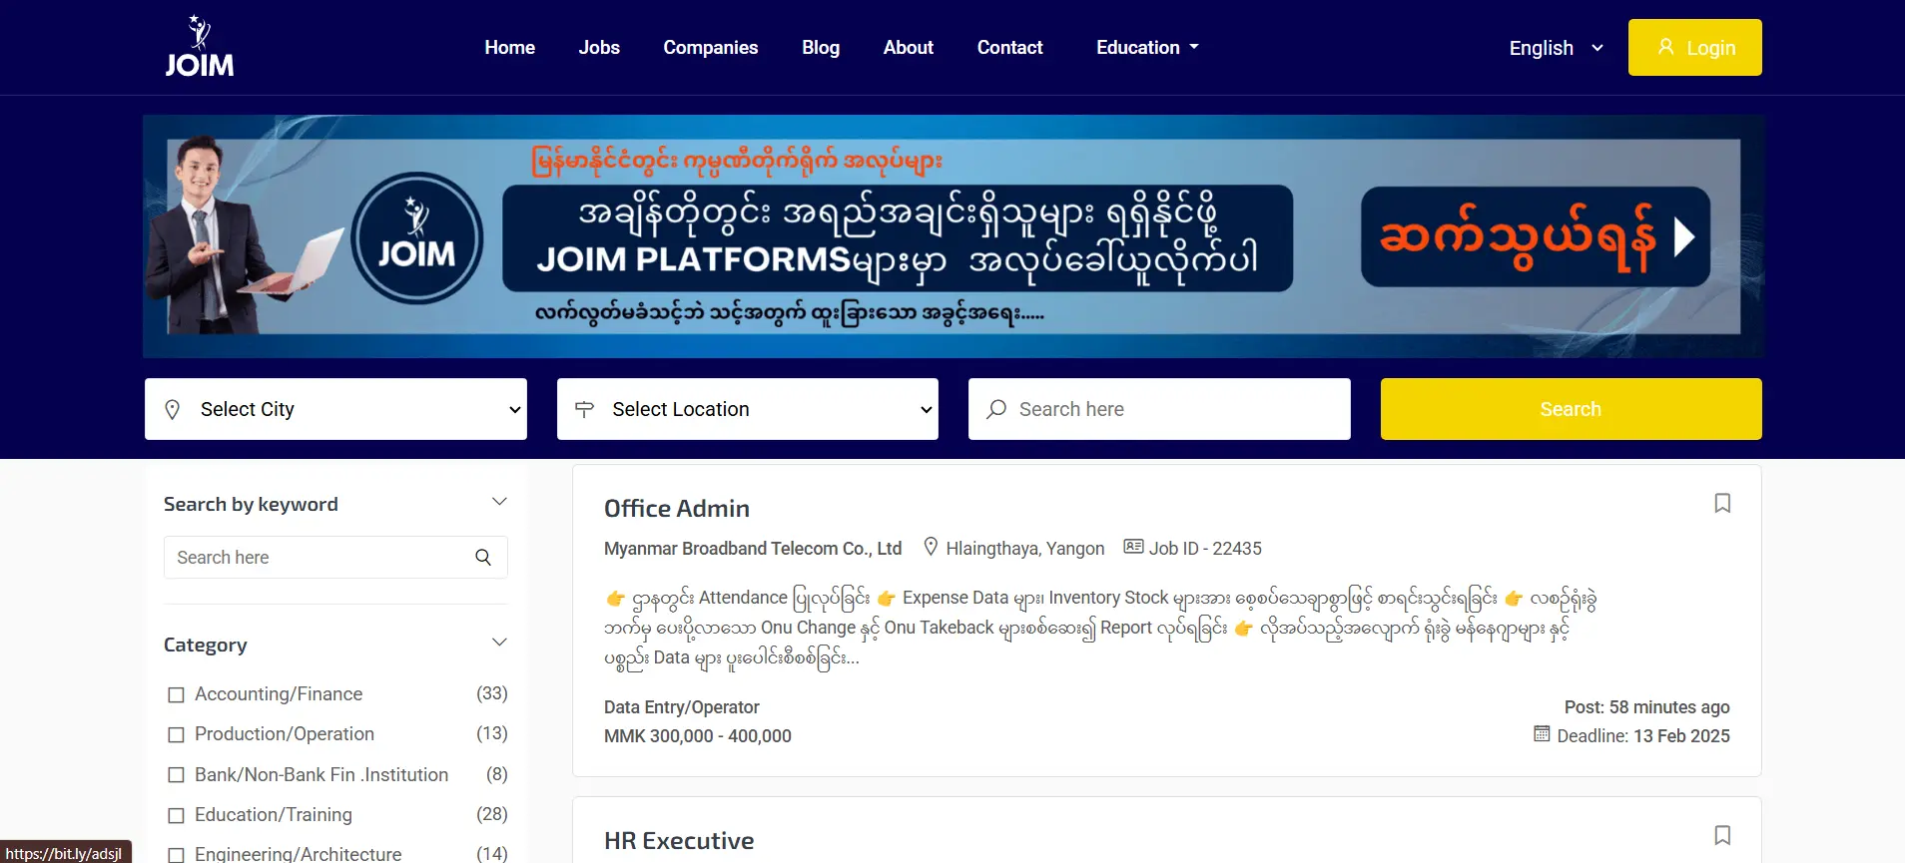Screen dimensions: 1905x863
Task: Click the Data Entry/Operator text
Action: point(682,706)
